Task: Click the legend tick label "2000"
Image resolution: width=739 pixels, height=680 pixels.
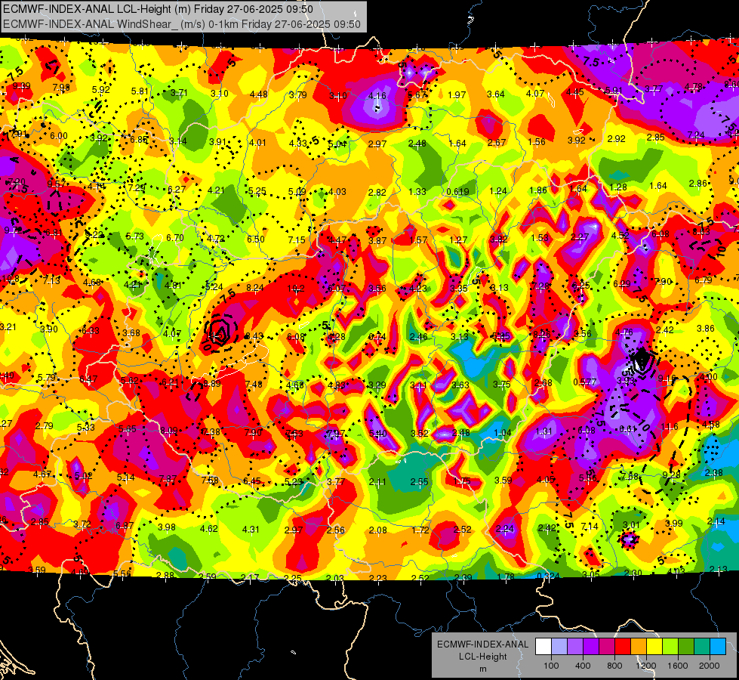Action: 710,666
